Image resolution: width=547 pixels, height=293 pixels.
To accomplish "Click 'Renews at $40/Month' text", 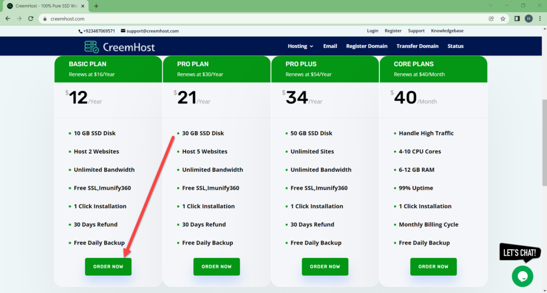I will pyautogui.click(x=419, y=74).
